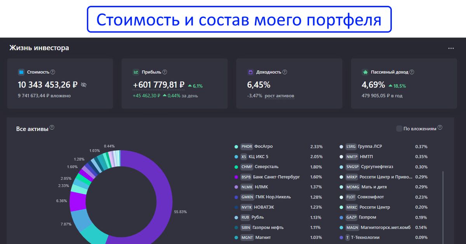Open the Банк Санкт-Петербург asset row
Viewport: 466px width, 244px height.
pos(276,177)
